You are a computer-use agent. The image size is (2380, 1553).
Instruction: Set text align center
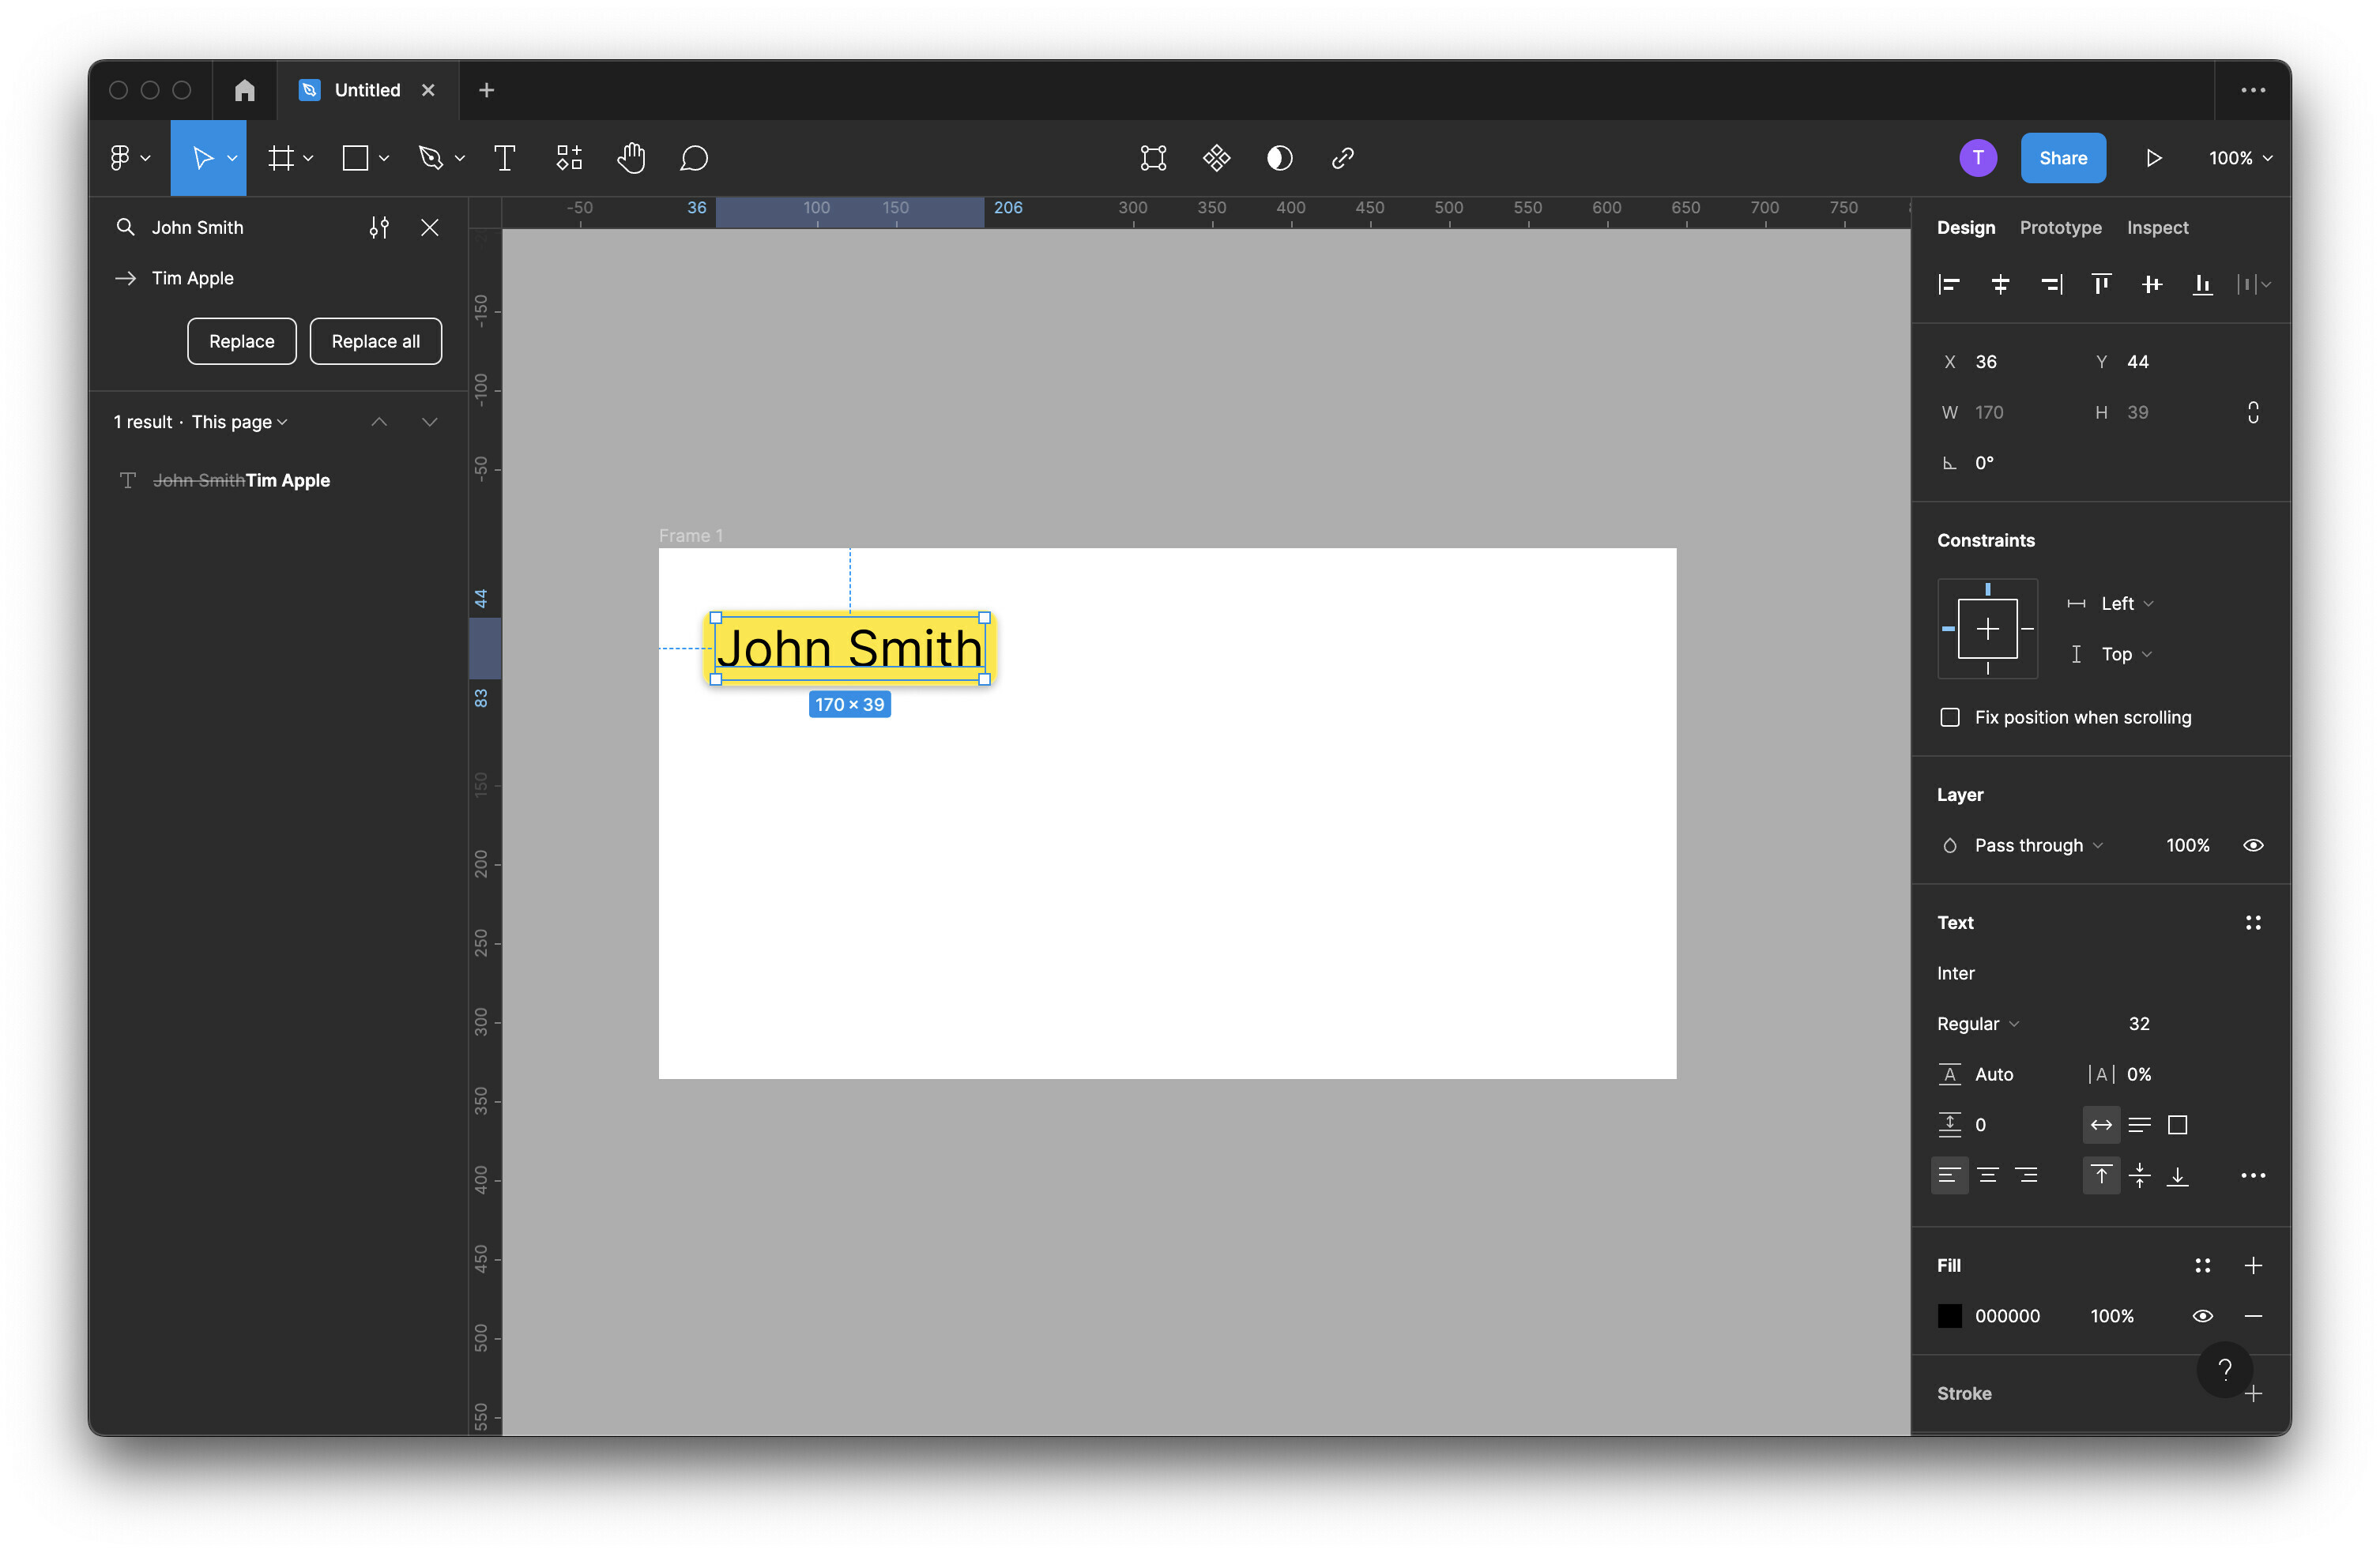(x=1988, y=1176)
